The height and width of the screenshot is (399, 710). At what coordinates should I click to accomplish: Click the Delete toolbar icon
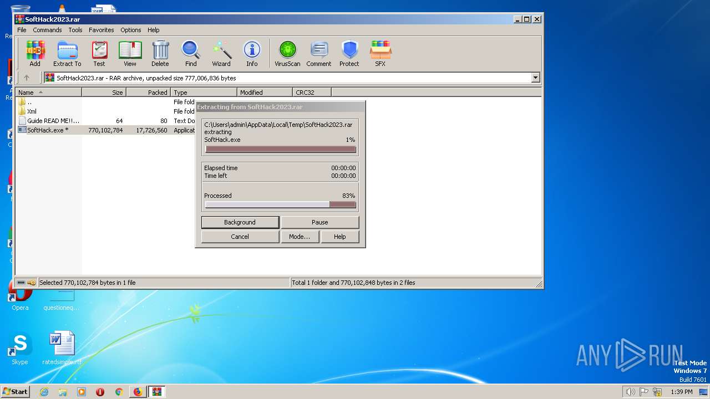tap(160, 54)
